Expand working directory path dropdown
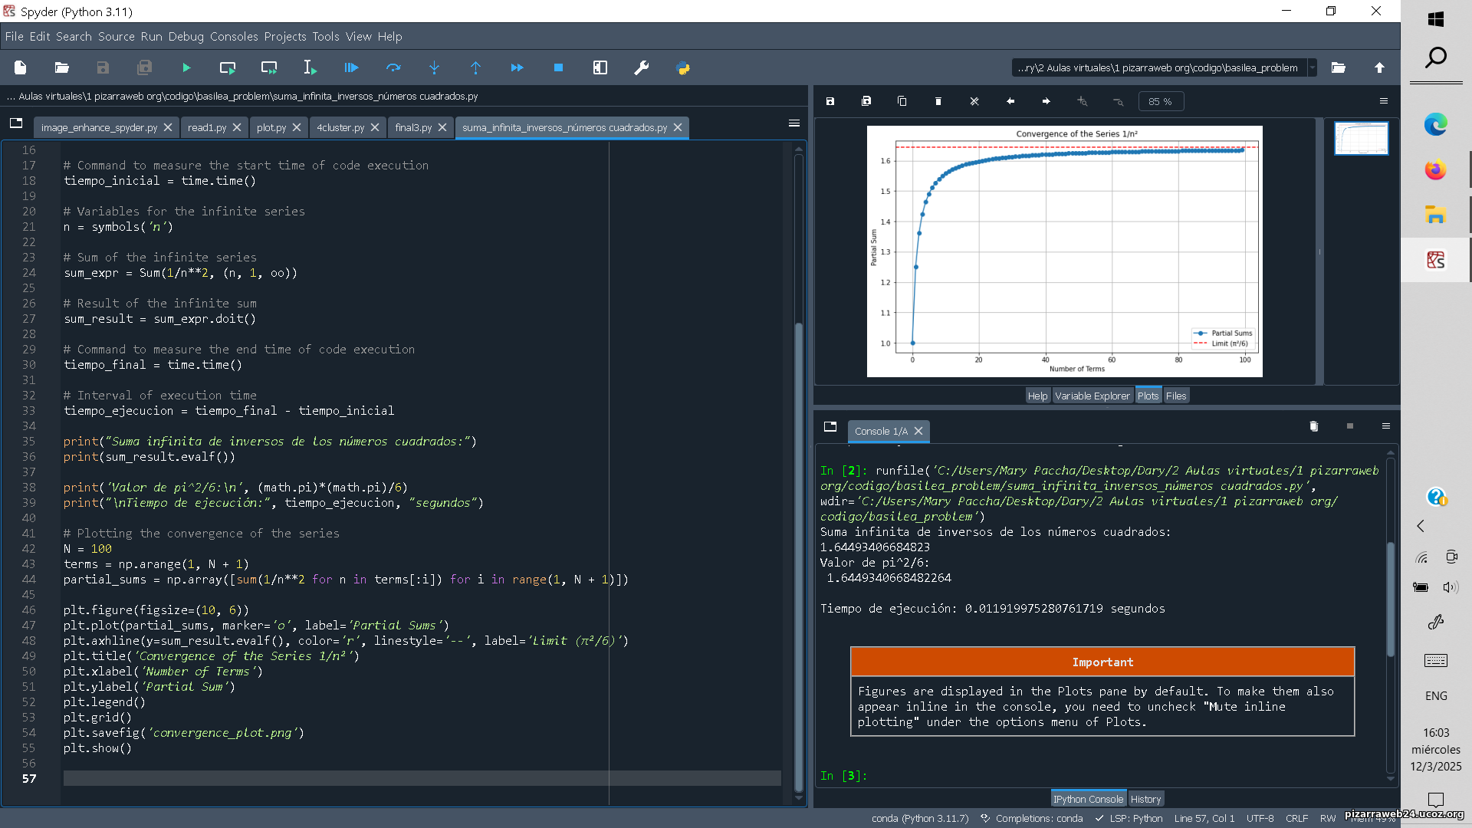Image resolution: width=1472 pixels, height=828 pixels. pos(1313,68)
